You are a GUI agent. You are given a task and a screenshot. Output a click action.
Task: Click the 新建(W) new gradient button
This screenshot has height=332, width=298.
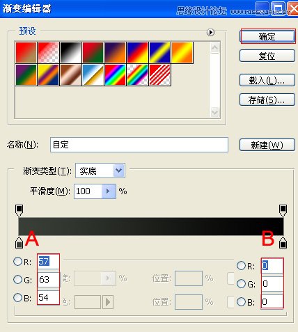[x=267, y=145]
